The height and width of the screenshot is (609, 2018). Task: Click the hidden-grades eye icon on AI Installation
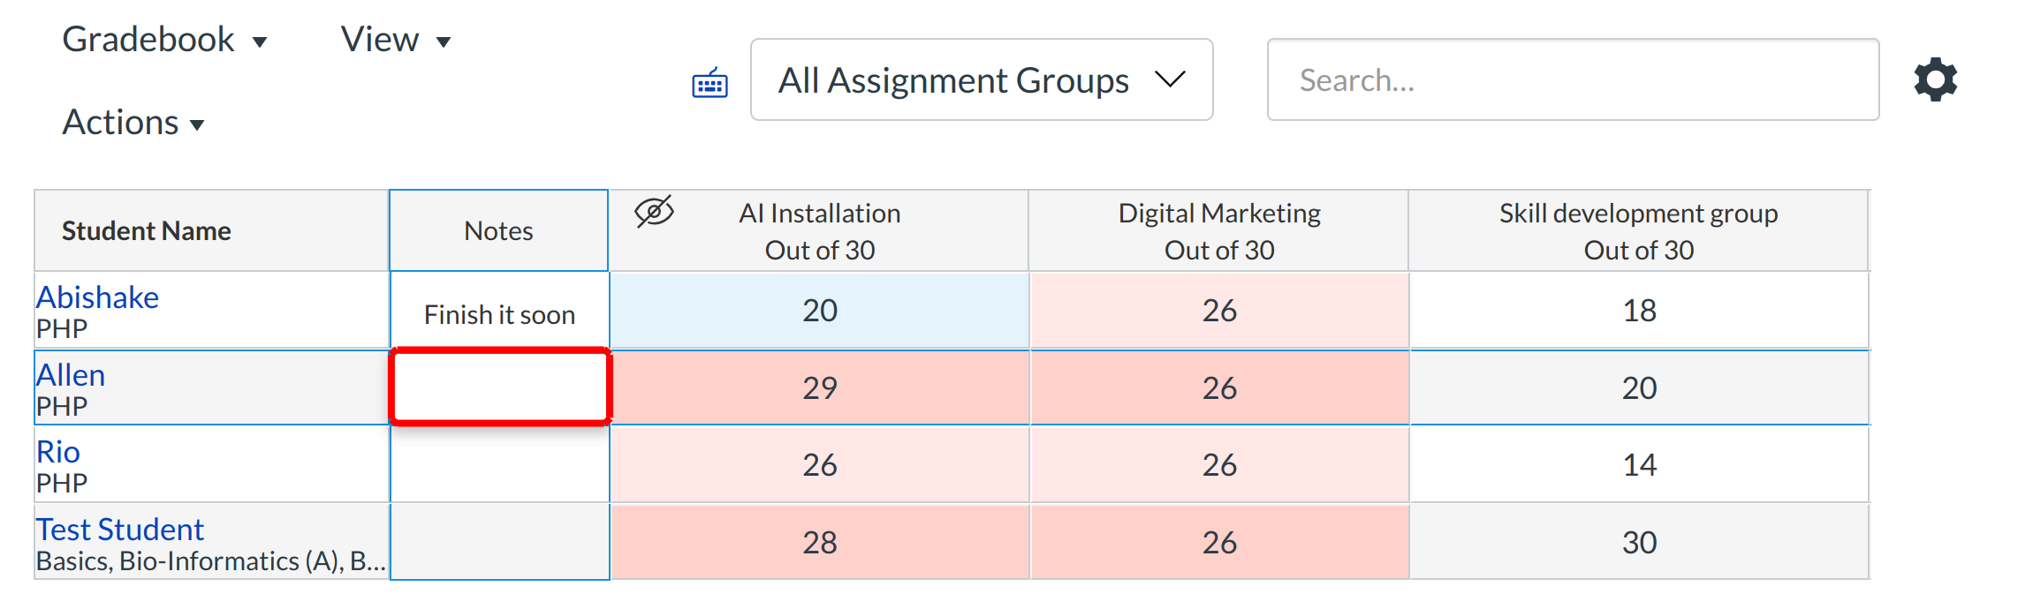click(654, 212)
